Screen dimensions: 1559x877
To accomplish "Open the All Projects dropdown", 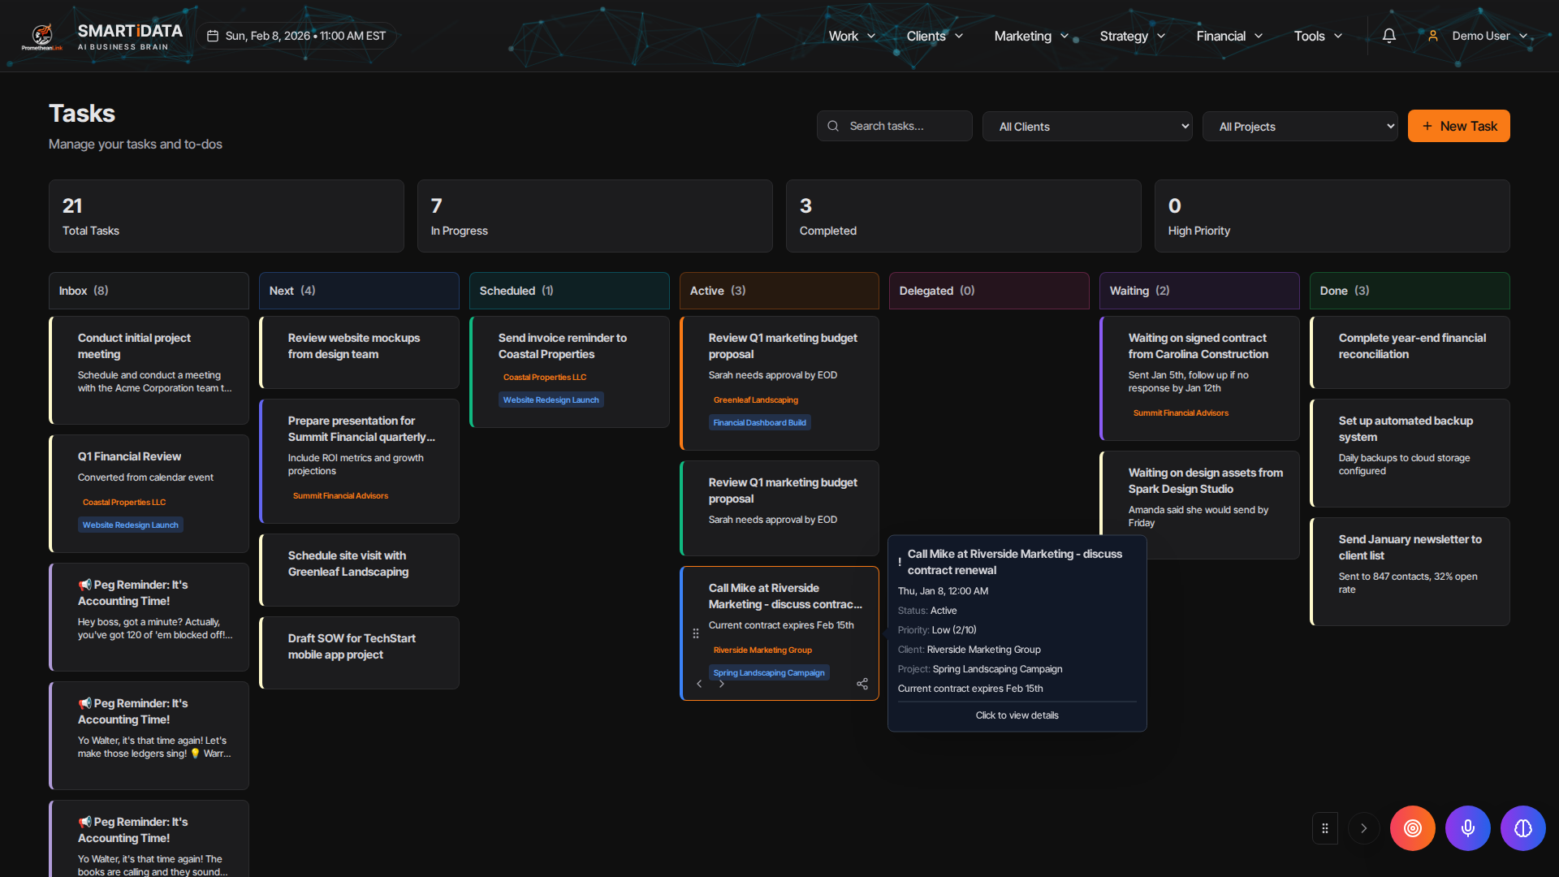I will [1300, 126].
